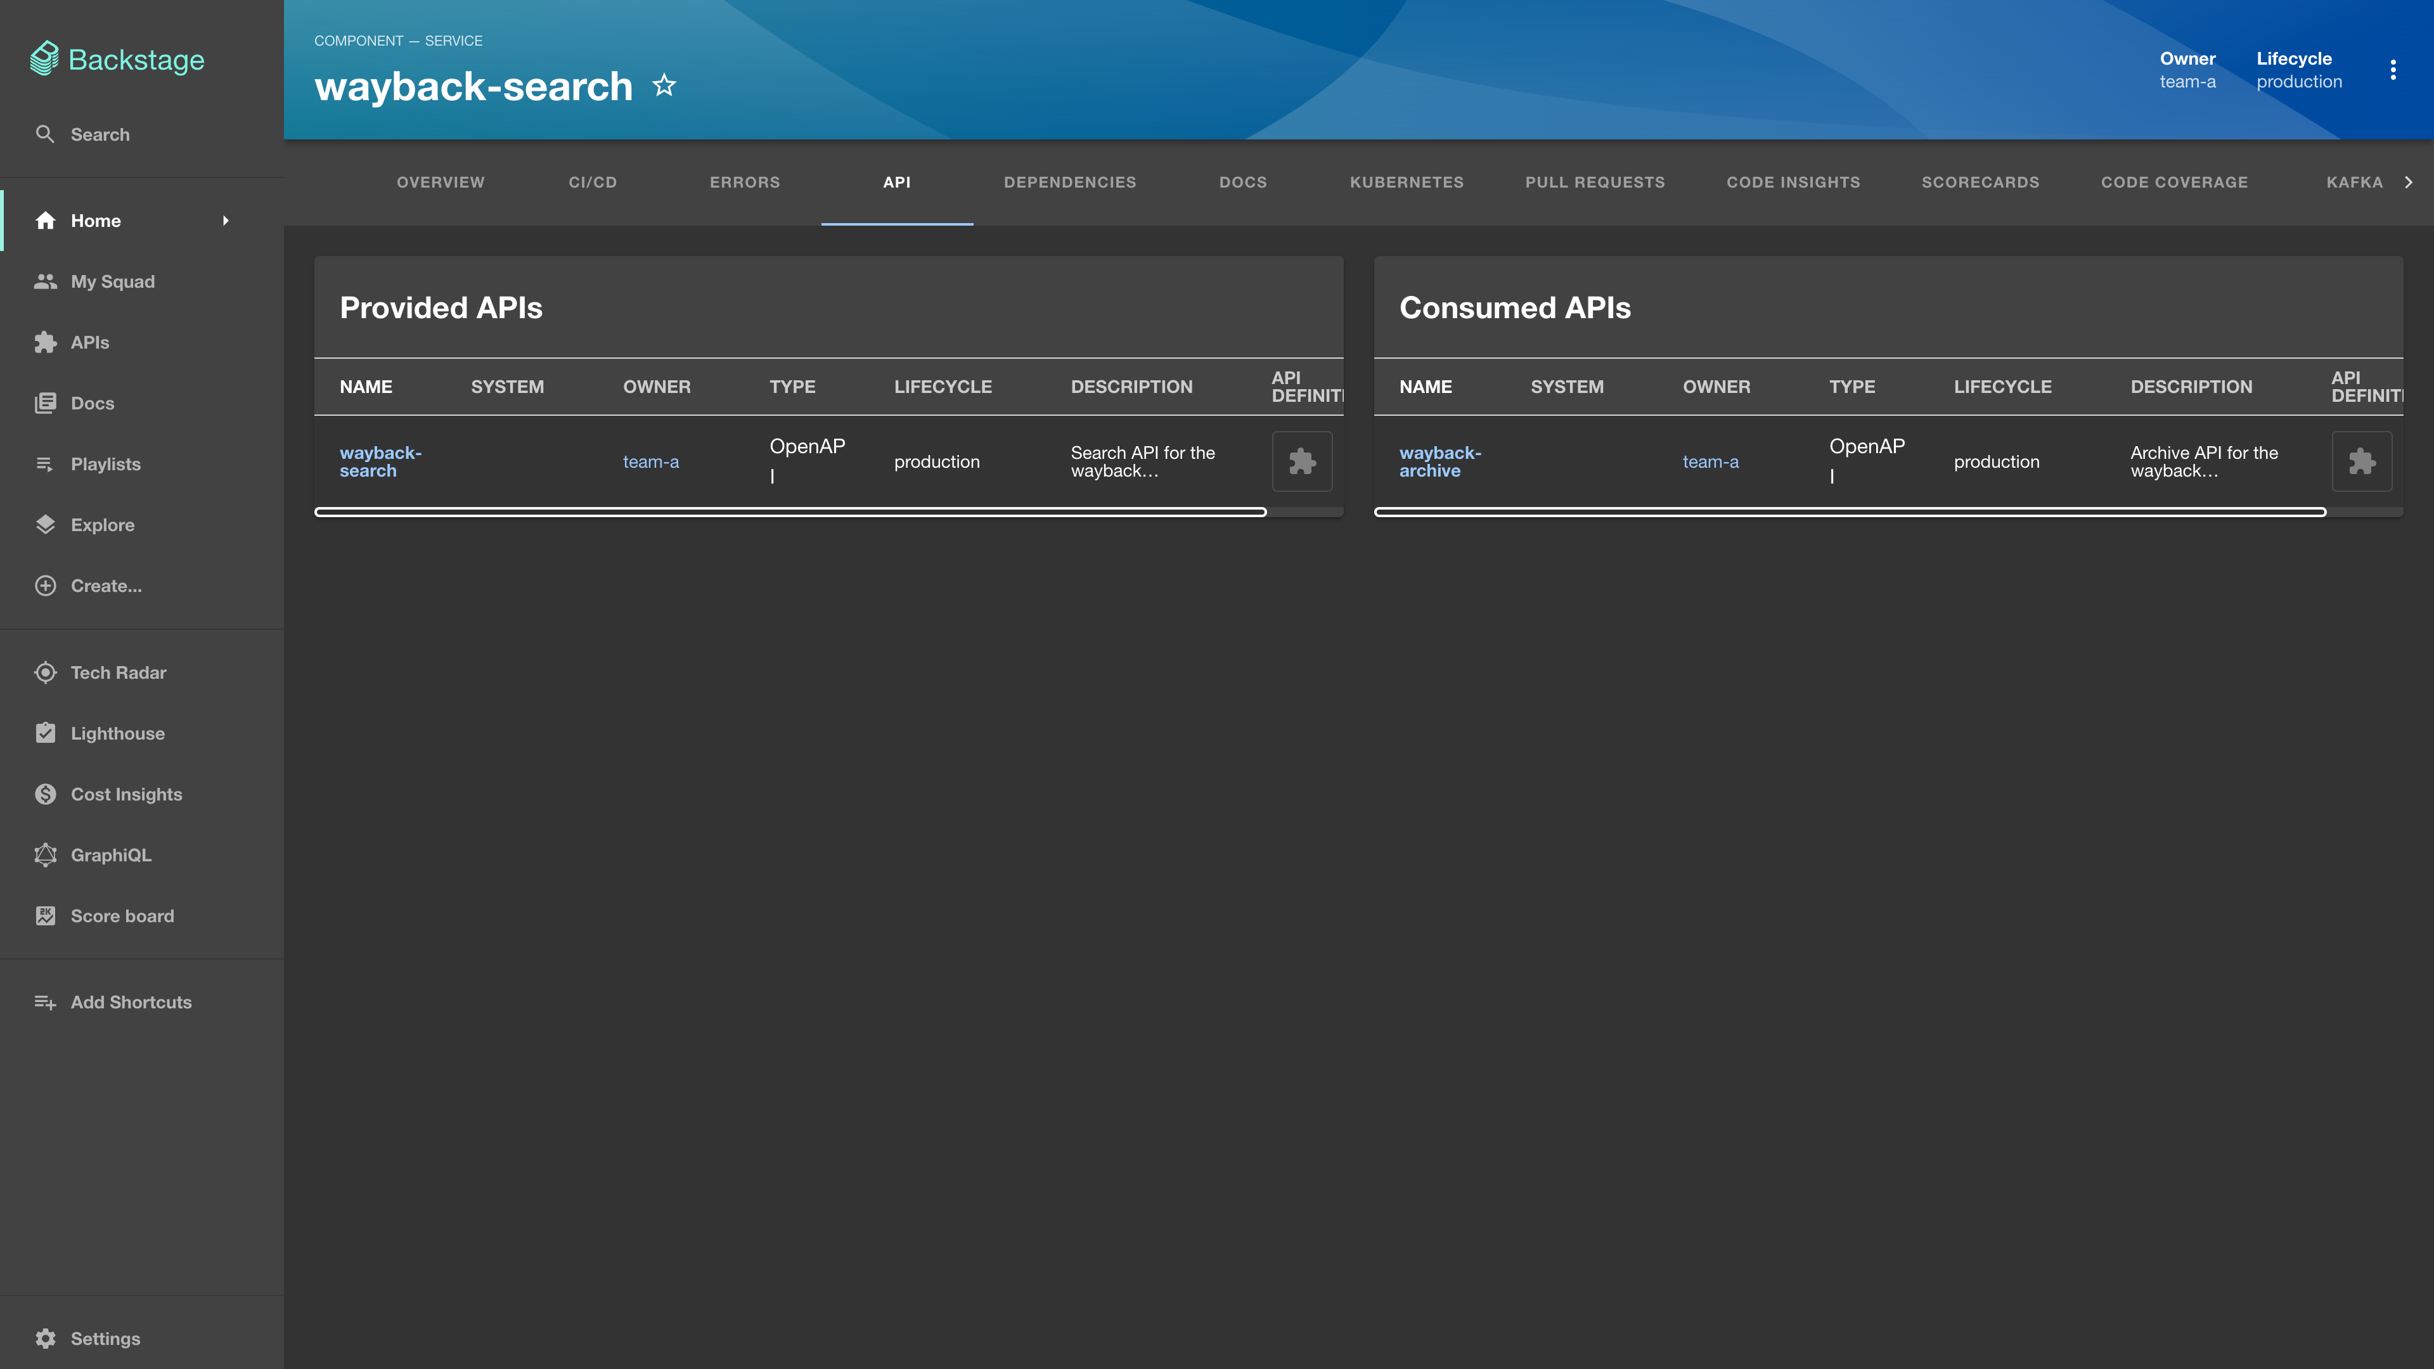Click the Cost Insights dollar icon
The height and width of the screenshot is (1369, 2434).
[x=46, y=795]
